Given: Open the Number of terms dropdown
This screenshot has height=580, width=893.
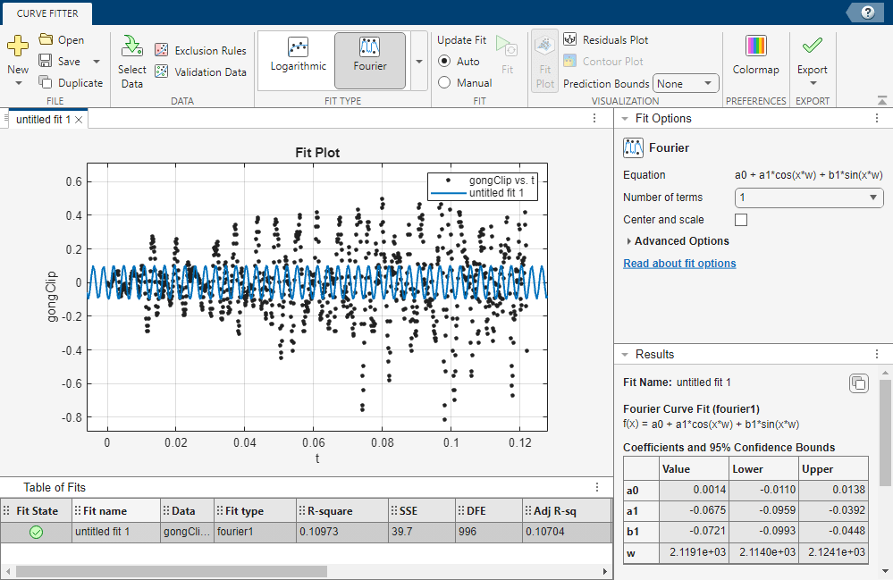Looking at the screenshot, I should point(808,198).
